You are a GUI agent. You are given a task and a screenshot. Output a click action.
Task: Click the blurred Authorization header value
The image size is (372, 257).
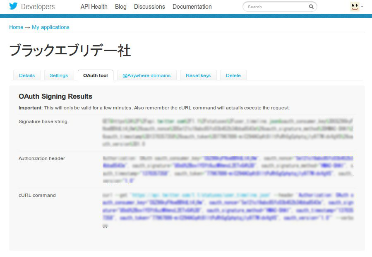(228, 170)
